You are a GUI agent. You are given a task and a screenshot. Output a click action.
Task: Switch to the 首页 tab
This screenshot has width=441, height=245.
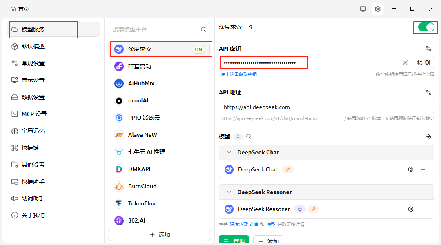20,9
